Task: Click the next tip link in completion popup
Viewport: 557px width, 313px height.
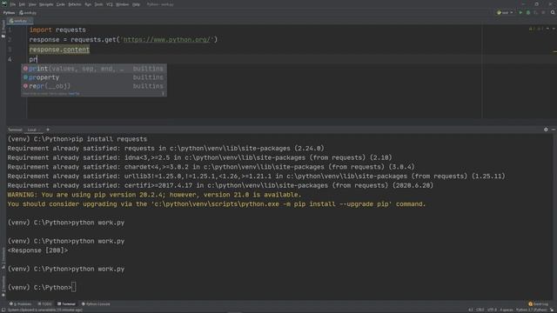Action: (x=74, y=94)
